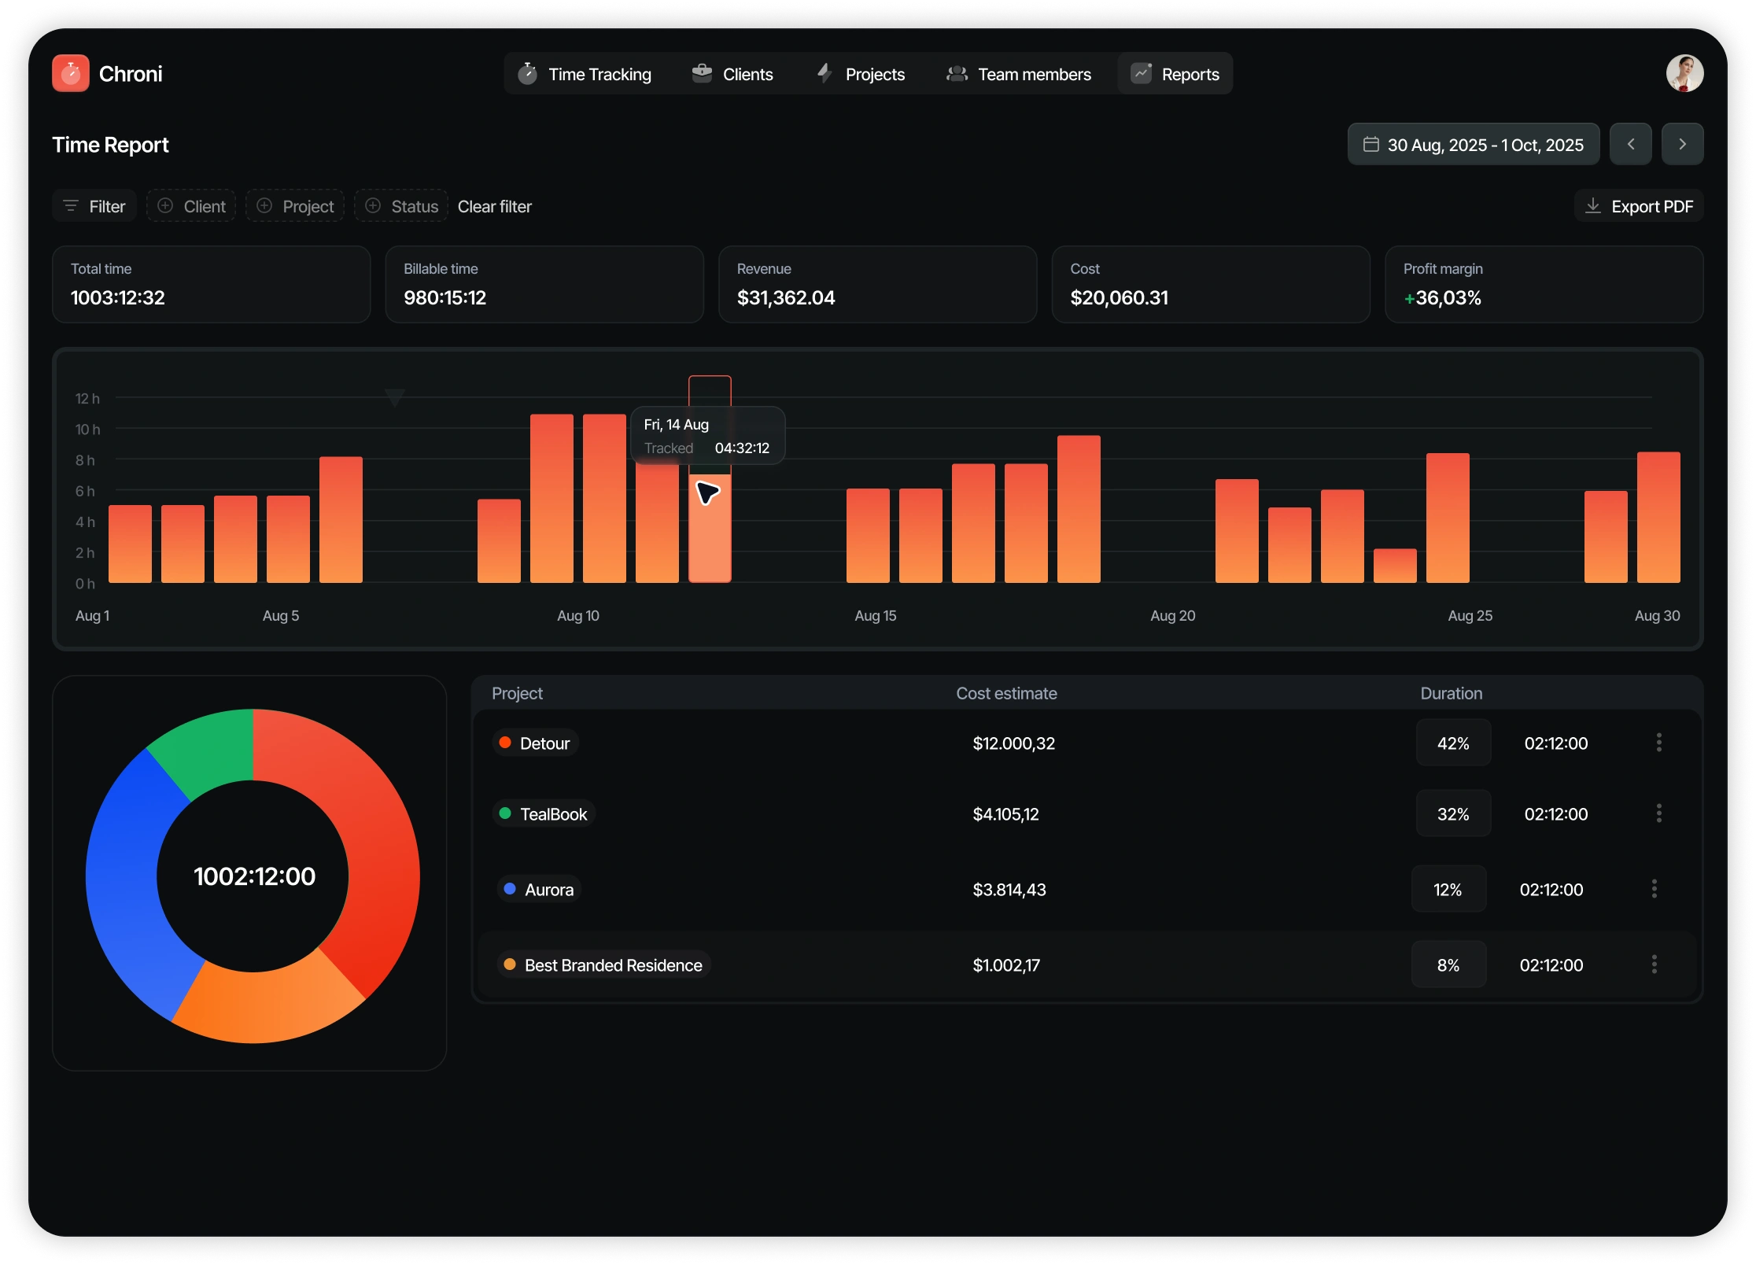Open the Filter button

pos(94,206)
